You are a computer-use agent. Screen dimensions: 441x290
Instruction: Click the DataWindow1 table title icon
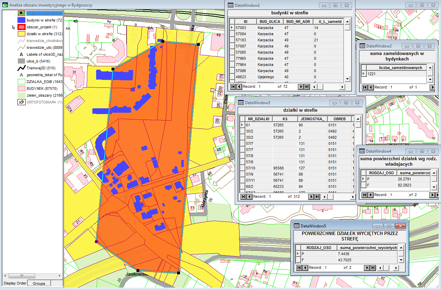pyautogui.click(x=231, y=5)
